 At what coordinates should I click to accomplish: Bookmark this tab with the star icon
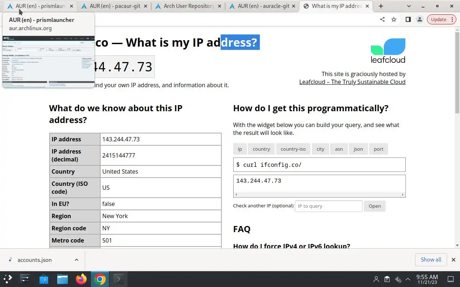click(394, 19)
